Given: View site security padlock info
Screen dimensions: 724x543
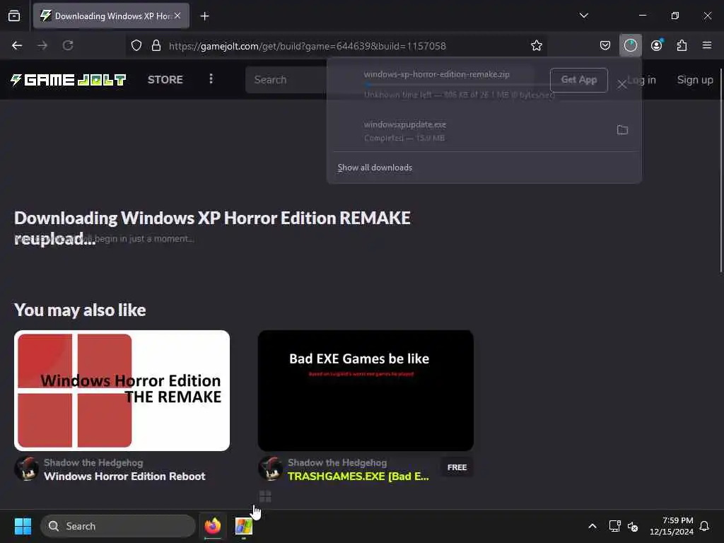Looking at the screenshot, I should [x=156, y=45].
